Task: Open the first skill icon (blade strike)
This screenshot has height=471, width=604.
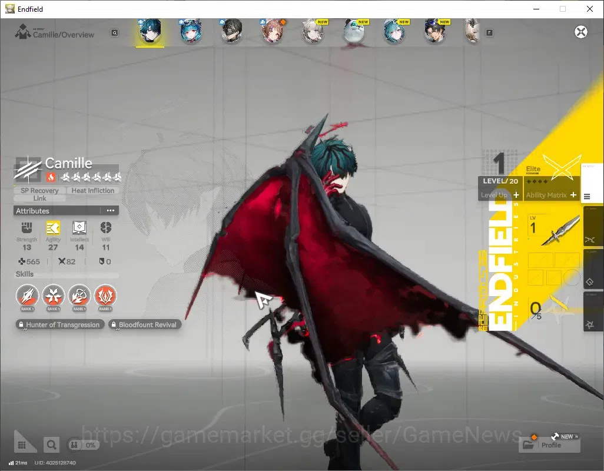Action: [27, 296]
